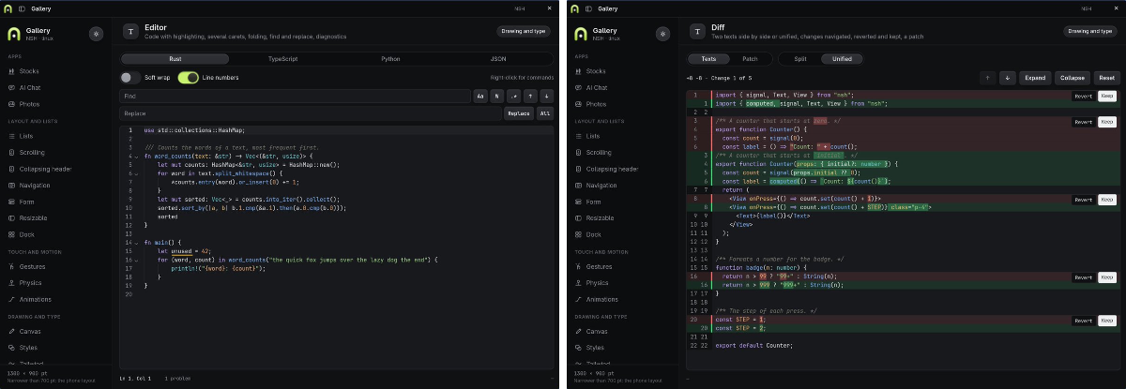This screenshot has height=389, width=1126.
Task: Click Drawing and type button in Editor window
Action: click(x=524, y=31)
